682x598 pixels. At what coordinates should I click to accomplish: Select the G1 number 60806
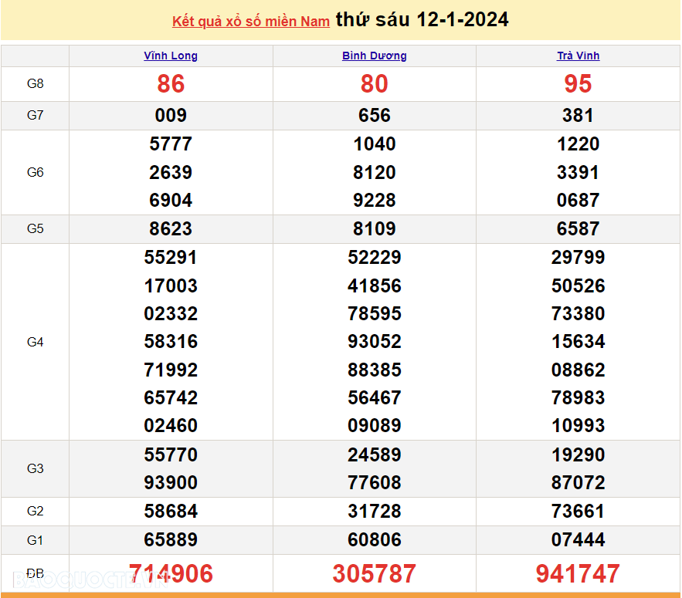point(375,540)
